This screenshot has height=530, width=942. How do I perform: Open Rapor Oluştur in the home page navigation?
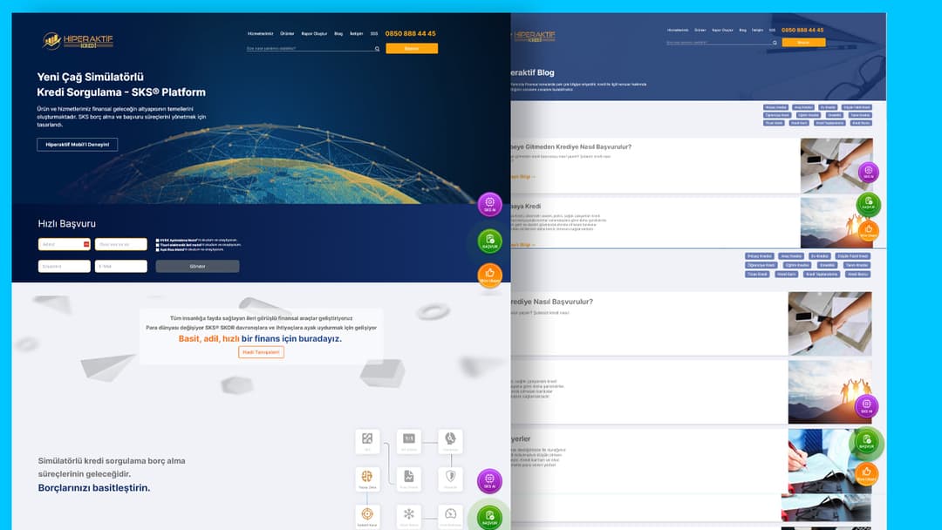(x=314, y=34)
